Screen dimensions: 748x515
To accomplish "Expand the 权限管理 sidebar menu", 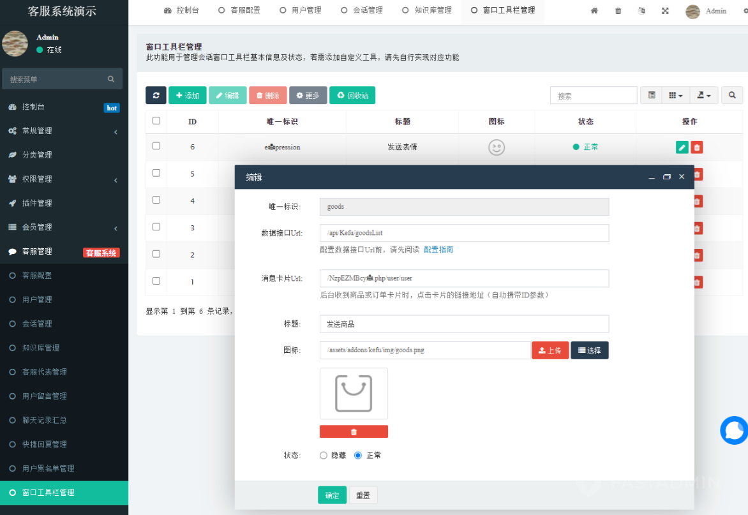I will tap(64, 179).
